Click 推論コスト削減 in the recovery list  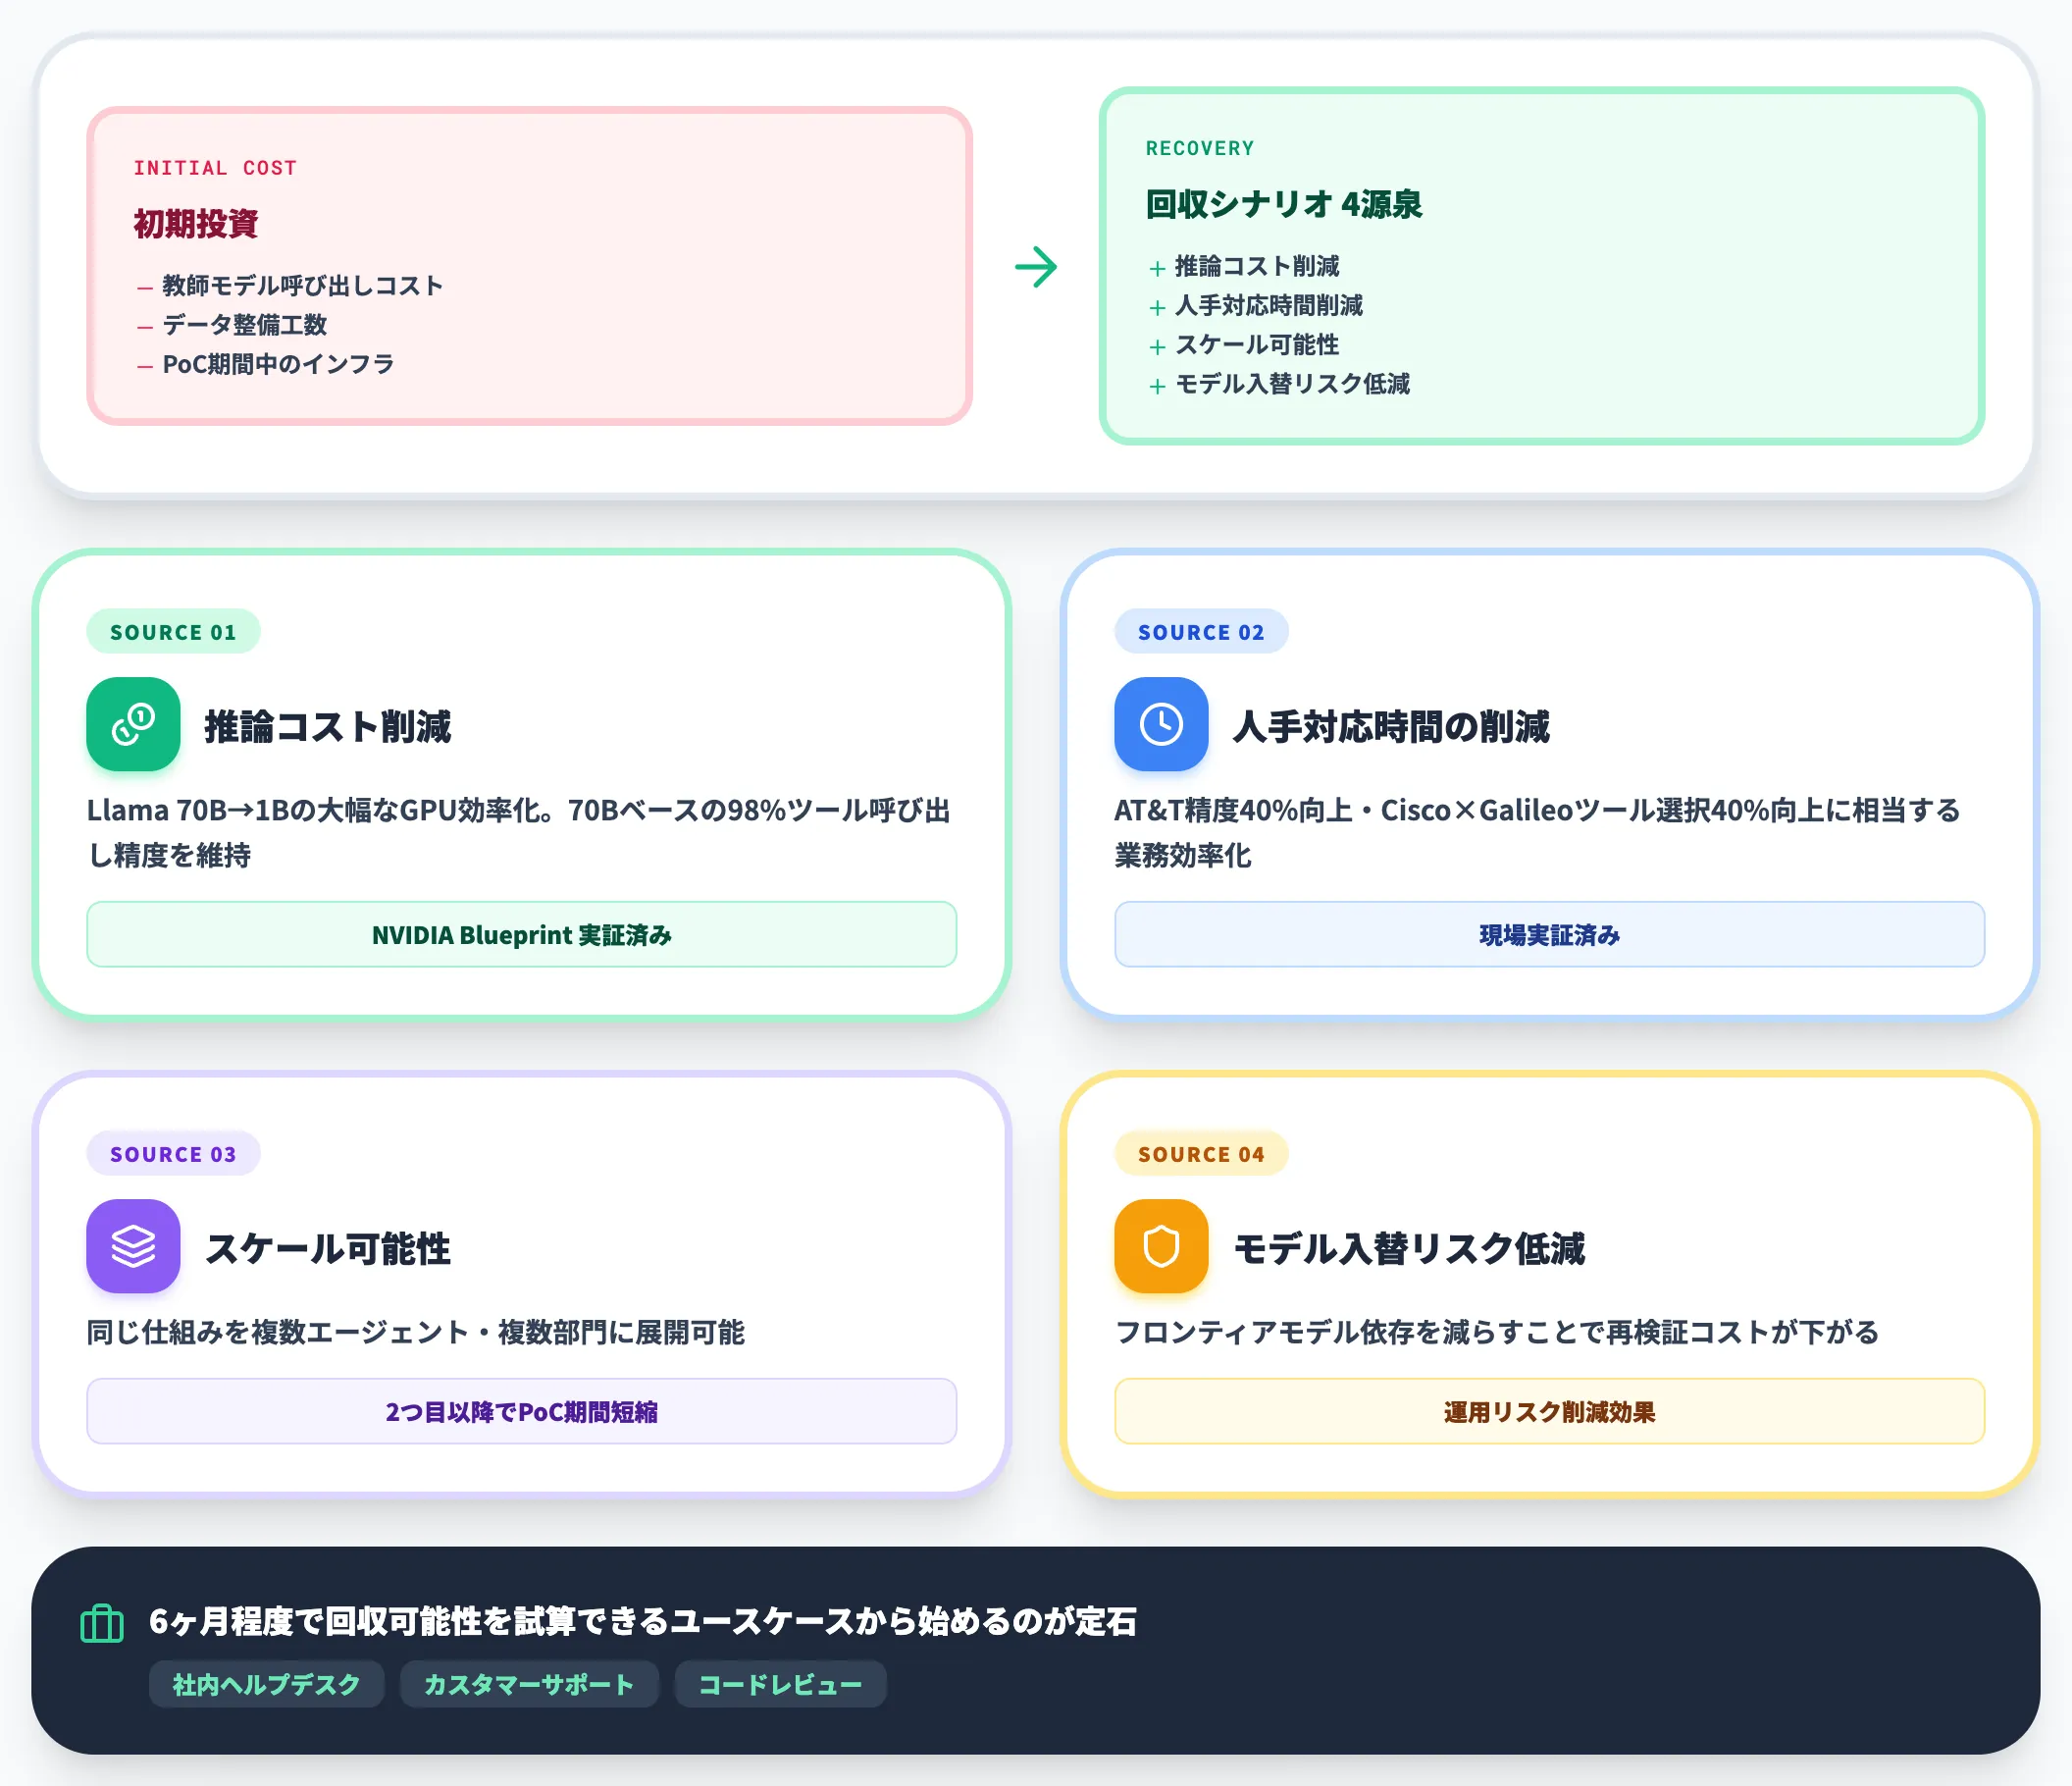1257,266
